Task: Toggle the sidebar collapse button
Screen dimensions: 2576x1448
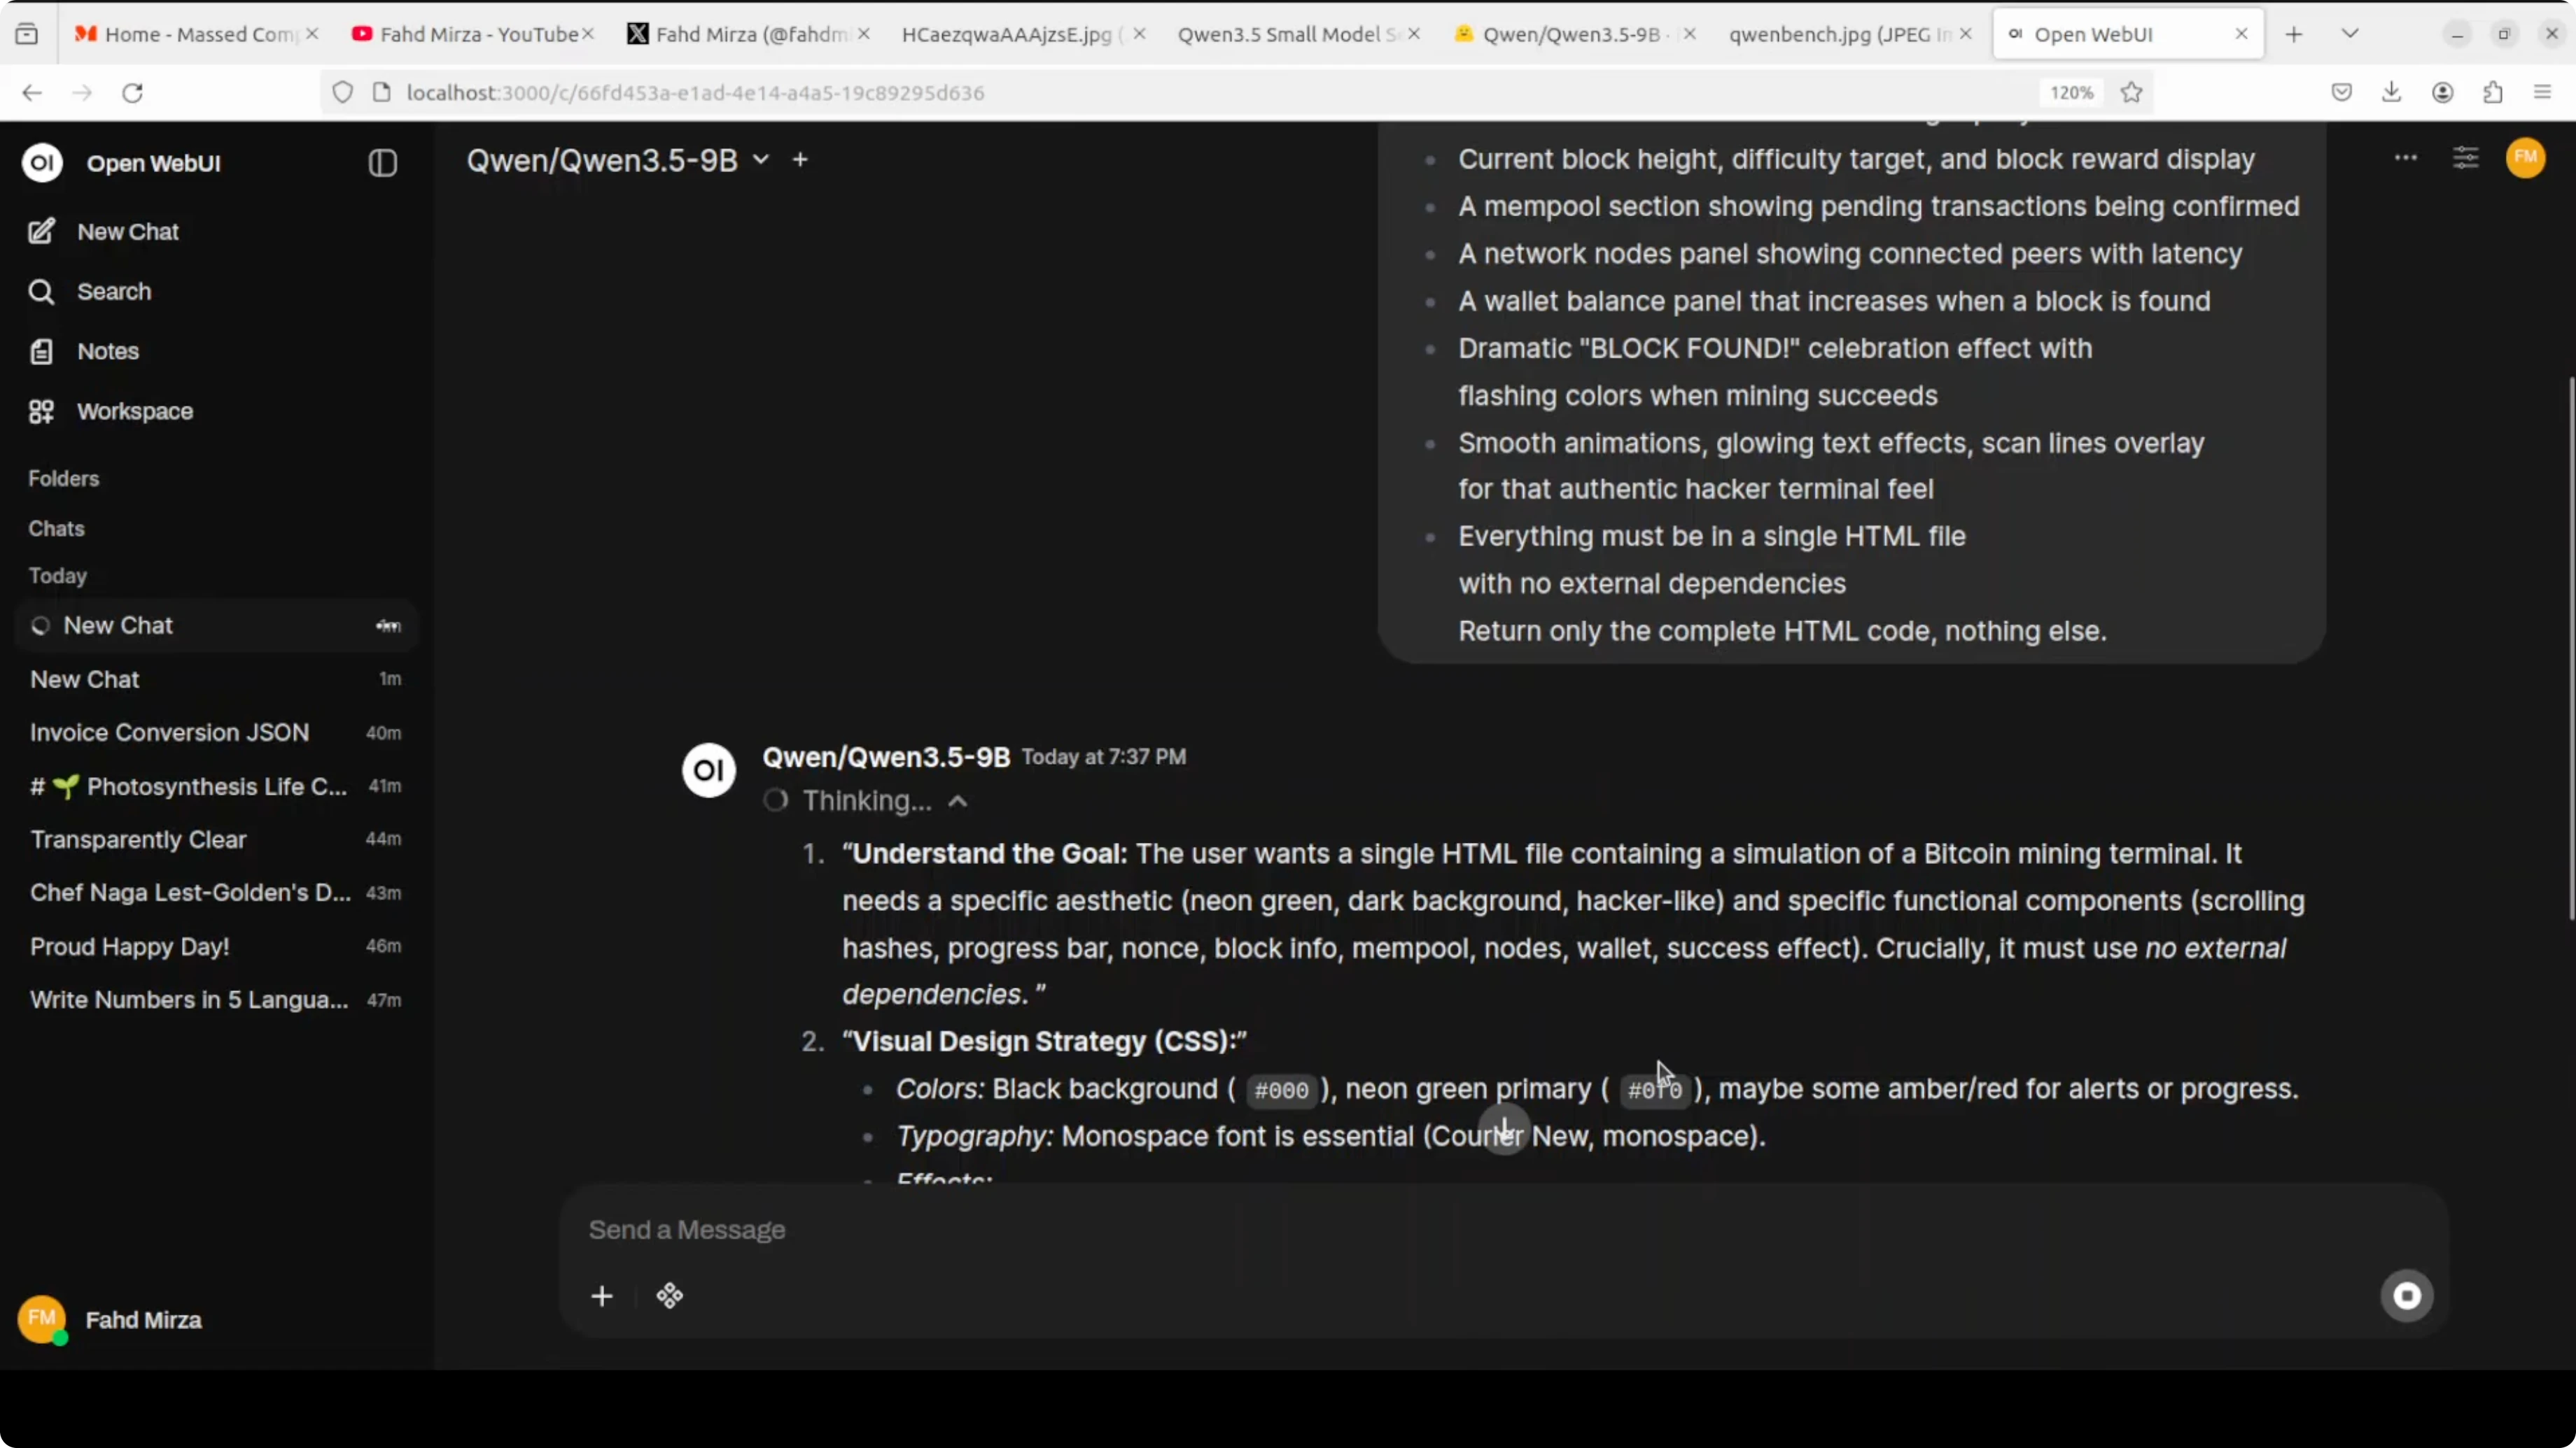Action: coord(382,163)
